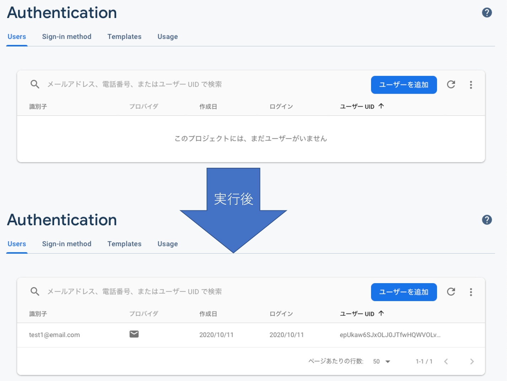
Task: Click プロバイダ column header in upper table
Action: pos(144,106)
